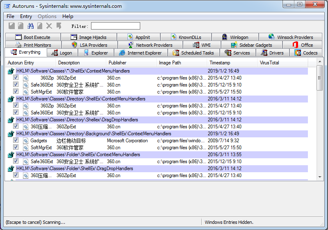Open the Office tab
The height and width of the screenshot is (230, 328).
(x=303, y=45)
